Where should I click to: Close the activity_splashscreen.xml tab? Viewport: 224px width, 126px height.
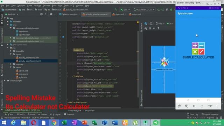pyautogui.click(x=109, y=14)
